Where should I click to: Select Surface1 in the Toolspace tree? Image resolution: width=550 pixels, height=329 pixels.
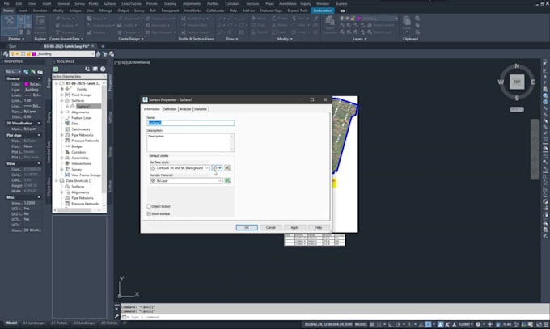point(83,106)
